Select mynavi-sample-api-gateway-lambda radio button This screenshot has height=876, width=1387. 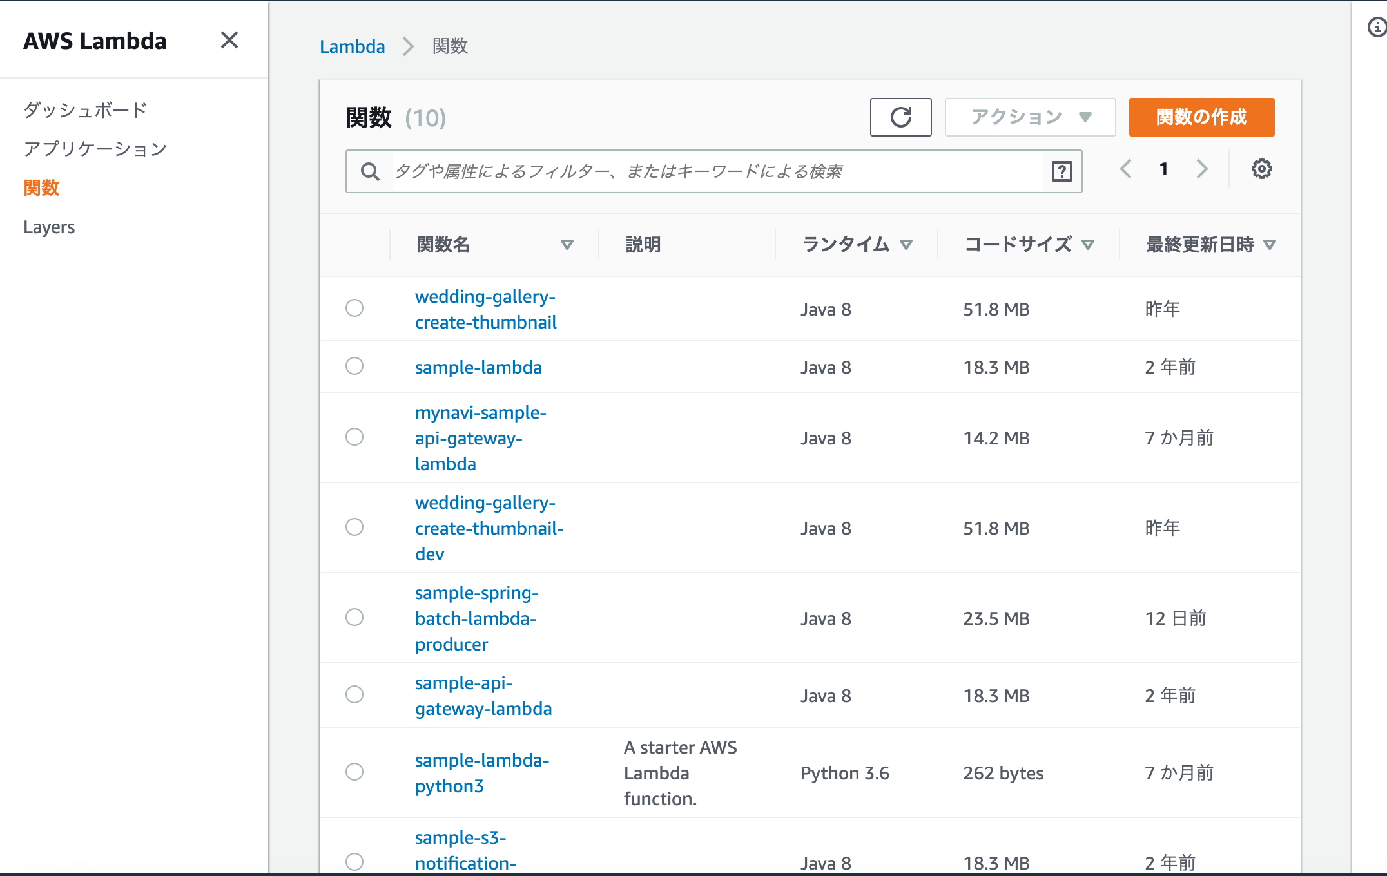(x=354, y=437)
